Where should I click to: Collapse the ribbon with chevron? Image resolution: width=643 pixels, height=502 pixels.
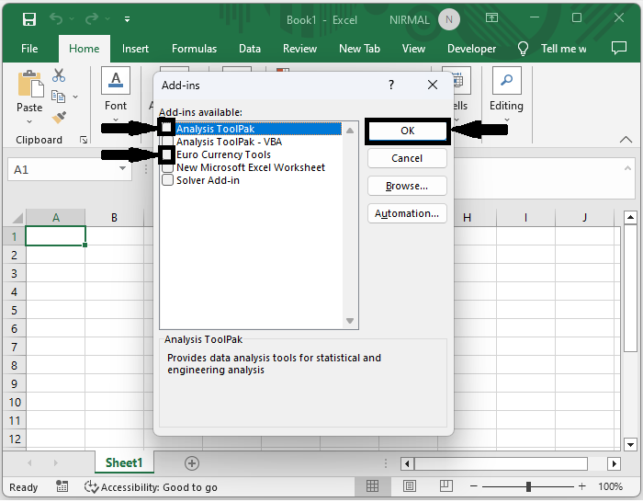626,140
